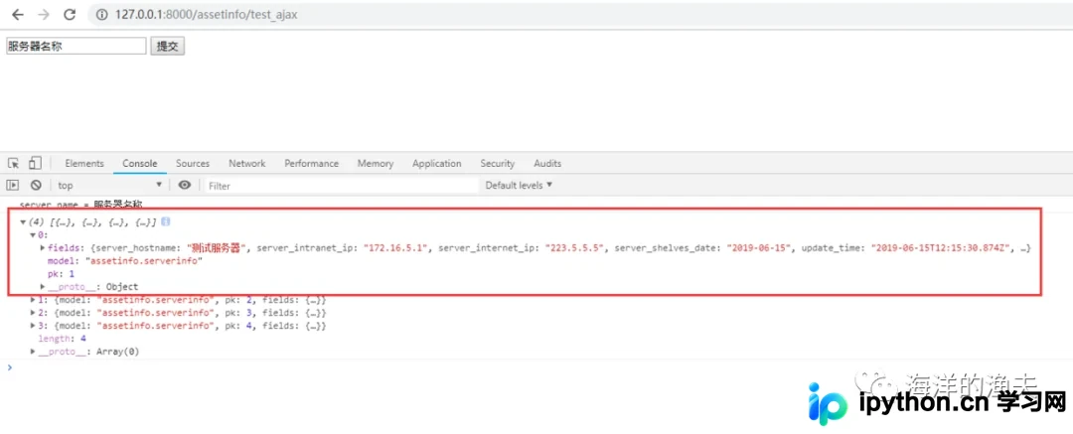Switch to the Sources tab
The width and height of the screenshot is (1073, 434).
pyautogui.click(x=193, y=164)
